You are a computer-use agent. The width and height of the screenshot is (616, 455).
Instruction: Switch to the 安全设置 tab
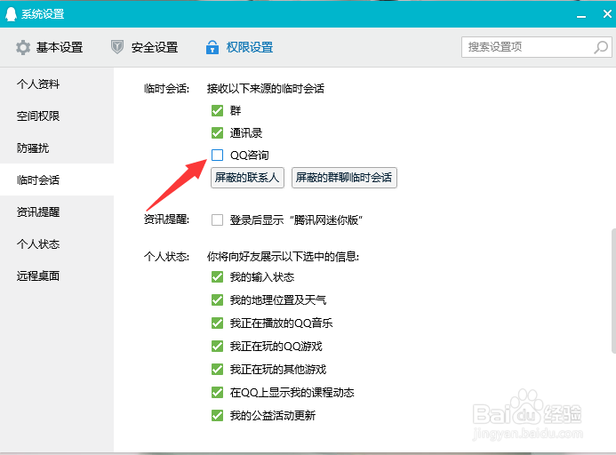(x=144, y=47)
